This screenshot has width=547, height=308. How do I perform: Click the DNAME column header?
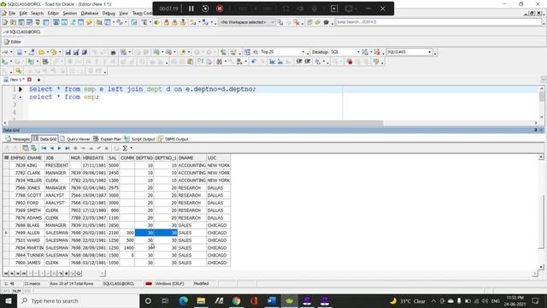click(x=191, y=157)
